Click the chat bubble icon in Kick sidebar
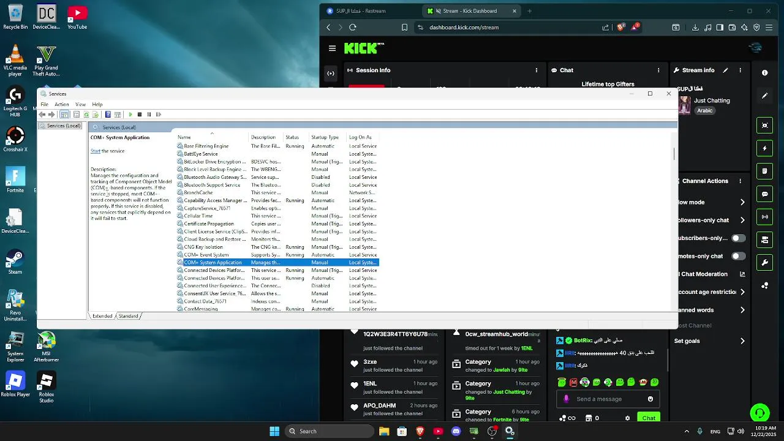 (764, 194)
